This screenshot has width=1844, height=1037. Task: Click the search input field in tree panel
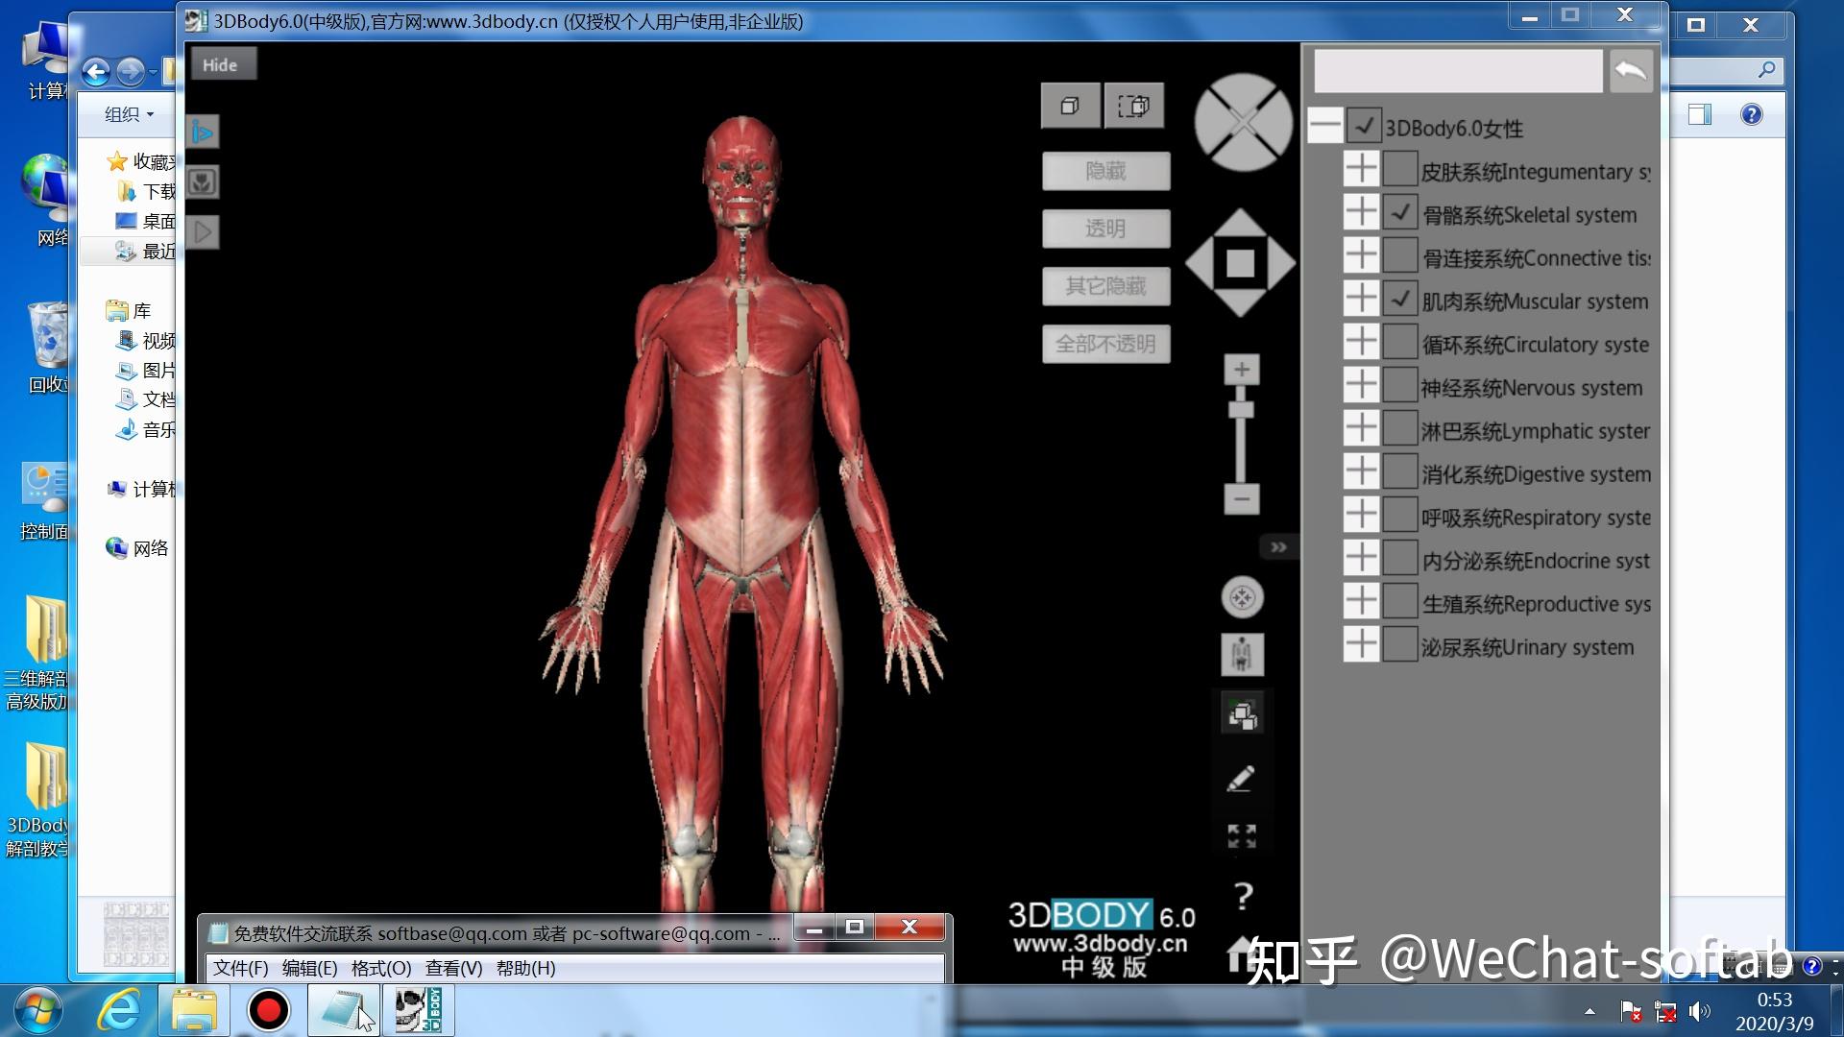1458,71
